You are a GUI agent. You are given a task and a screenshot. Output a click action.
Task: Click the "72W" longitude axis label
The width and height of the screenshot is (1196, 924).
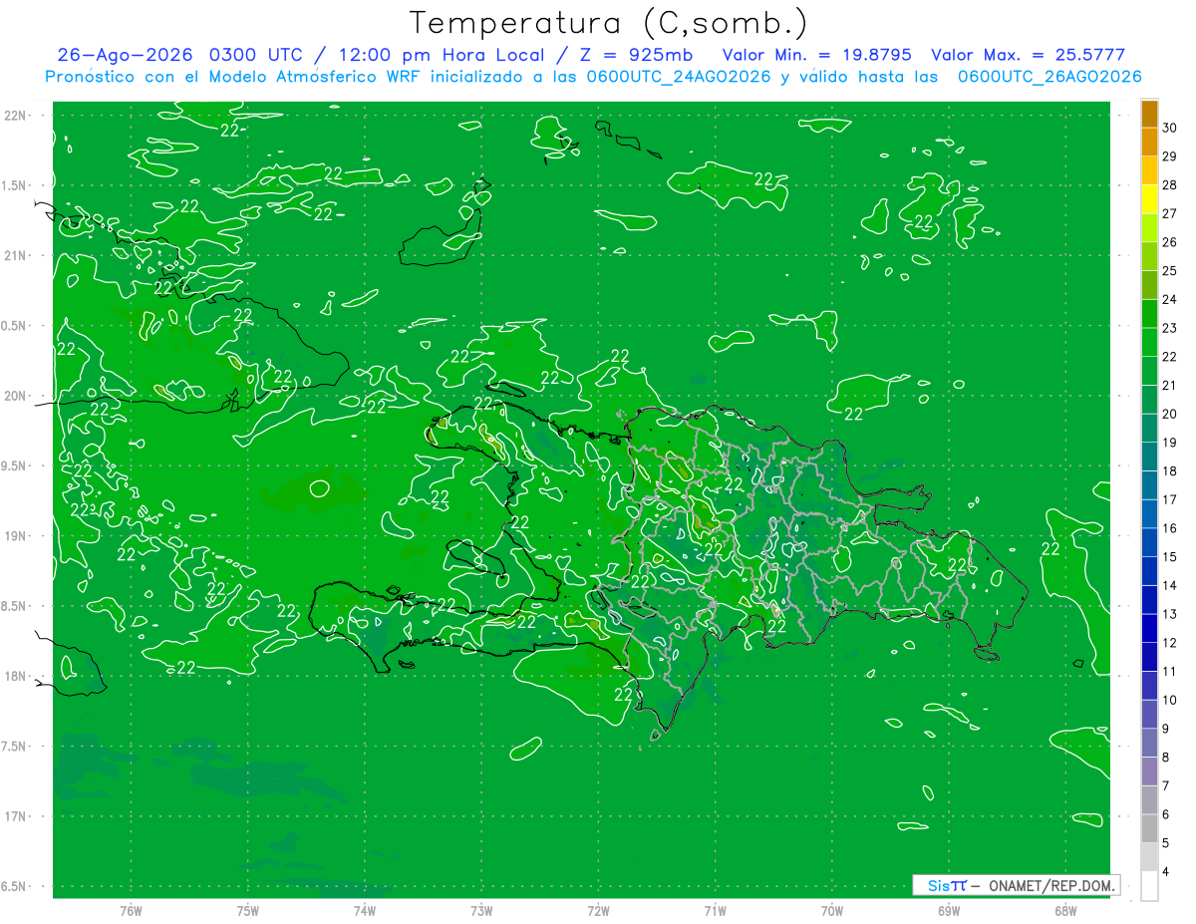tap(599, 911)
